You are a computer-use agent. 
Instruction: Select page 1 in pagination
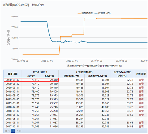[x=13, y=131]
